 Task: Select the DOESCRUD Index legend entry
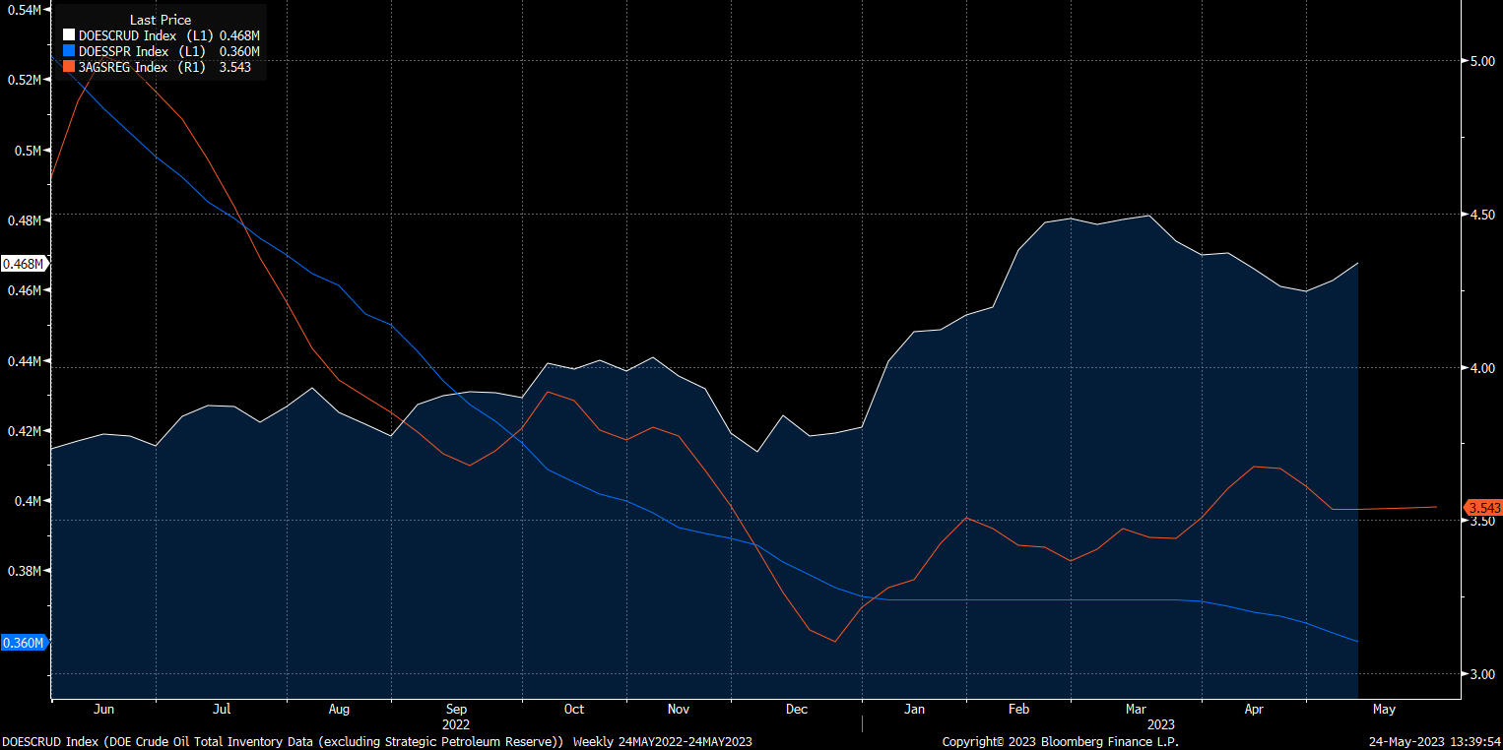(x=162, y=35)
